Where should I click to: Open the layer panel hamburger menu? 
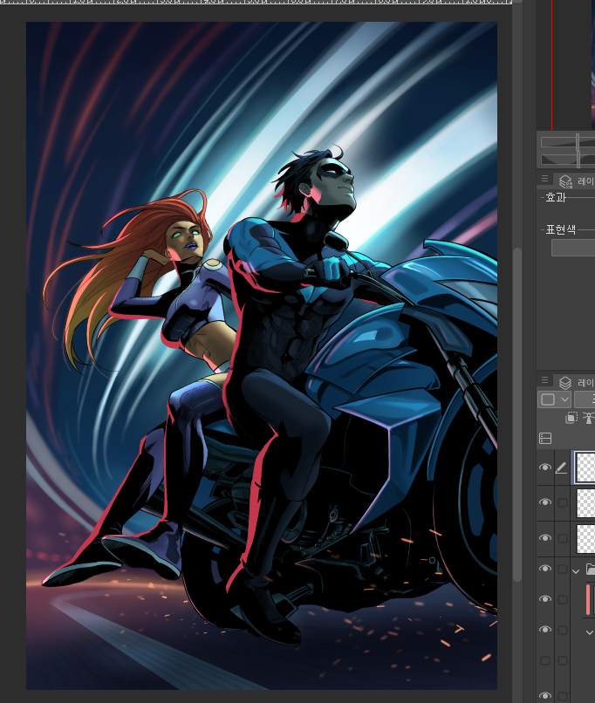[545, 381]
